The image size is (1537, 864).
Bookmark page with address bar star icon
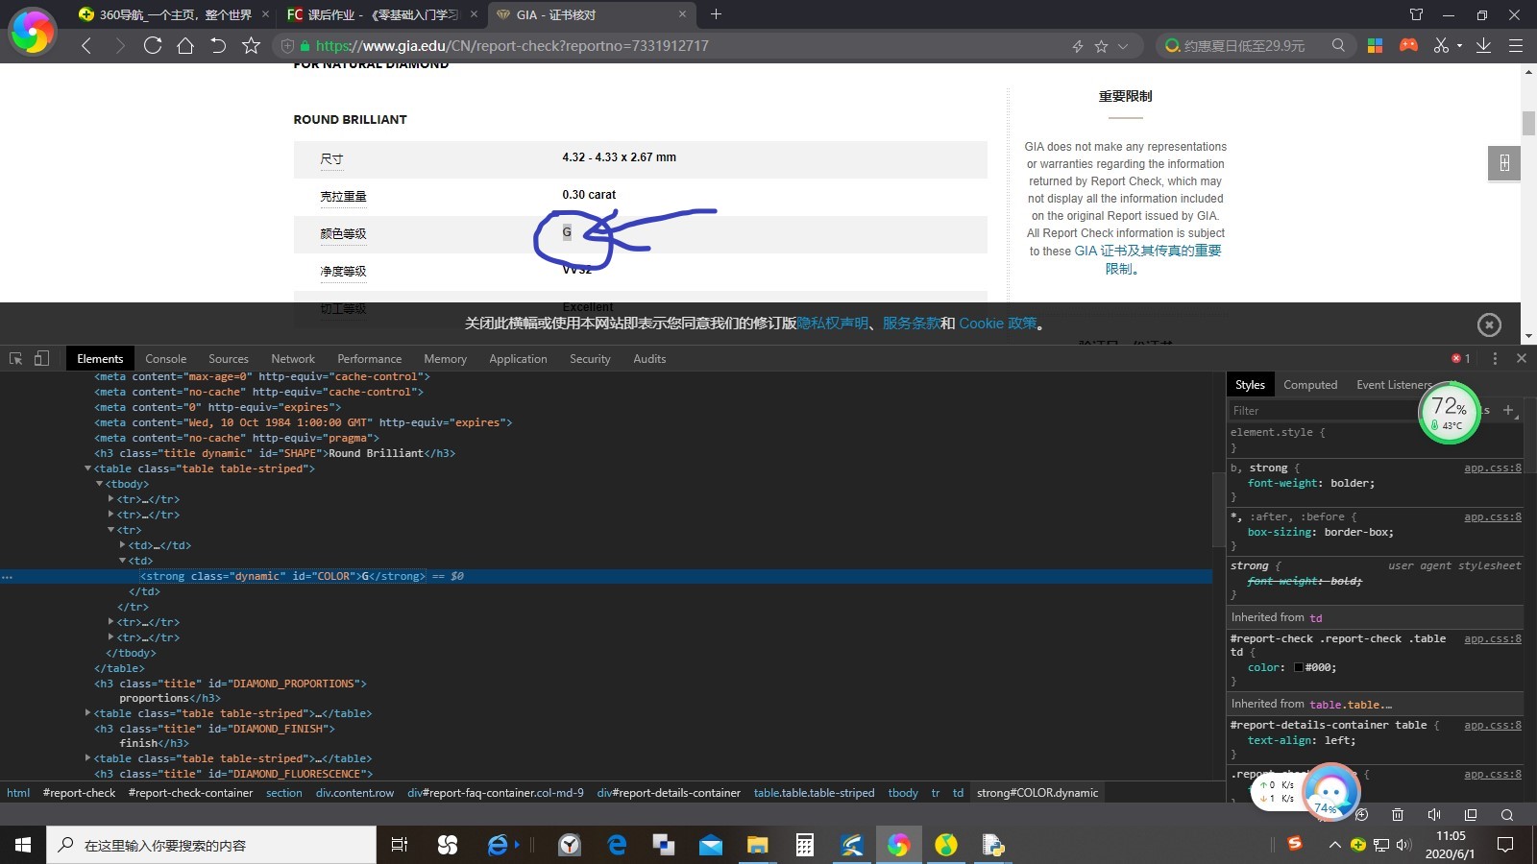point(1101,46)
